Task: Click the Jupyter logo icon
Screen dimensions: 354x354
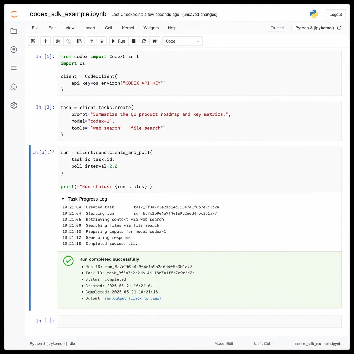Action: tap(14, 14)
